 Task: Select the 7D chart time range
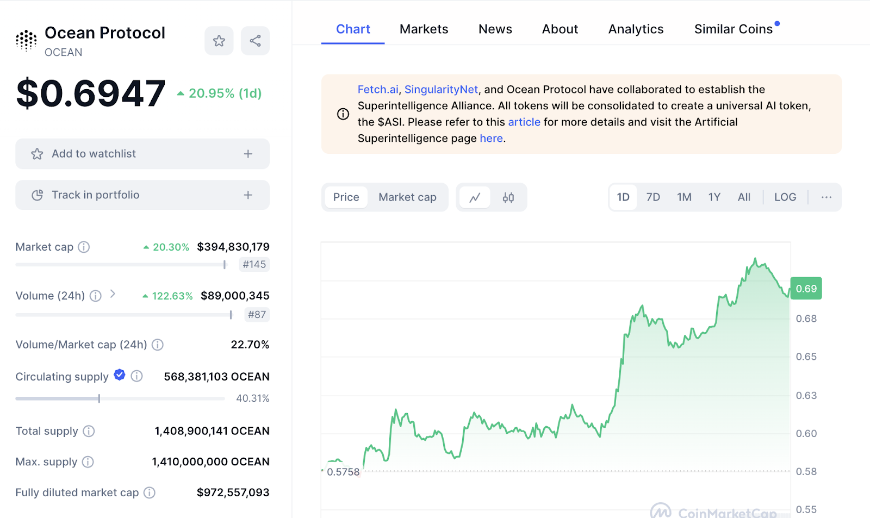point(652,197)
